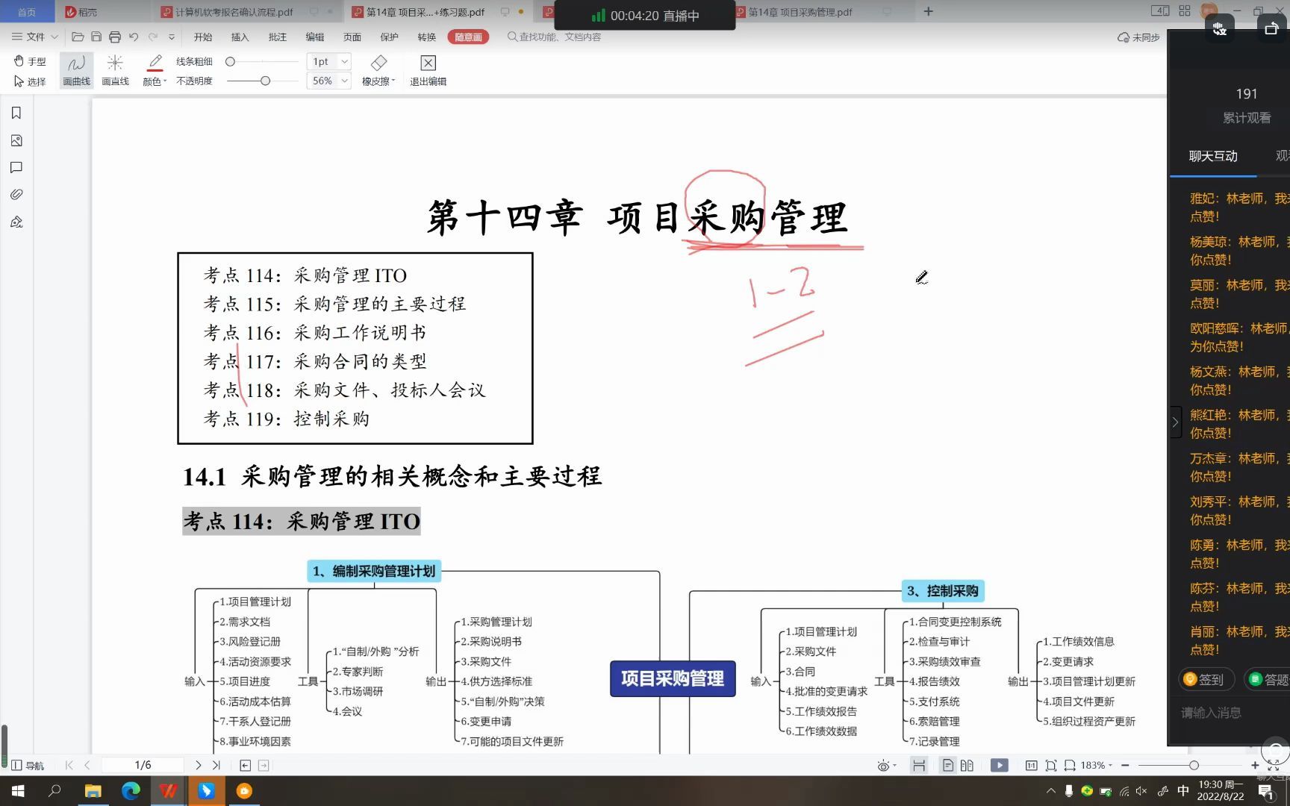Click the search functions box (查找功能)
The height and width of the screenshot is (806, 1290).
pyautogui.click(x=555, y=37)
